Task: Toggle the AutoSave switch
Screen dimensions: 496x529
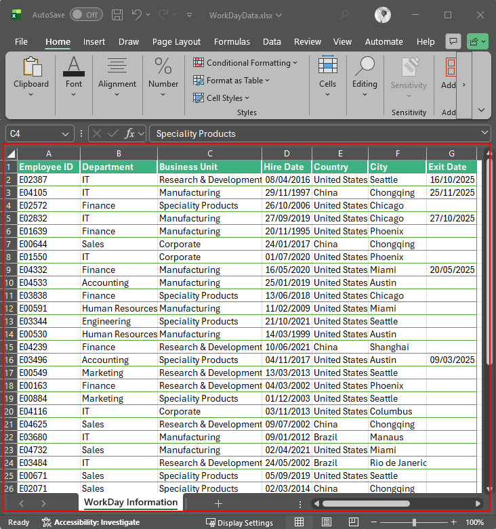Action: [x=86, y=15]
